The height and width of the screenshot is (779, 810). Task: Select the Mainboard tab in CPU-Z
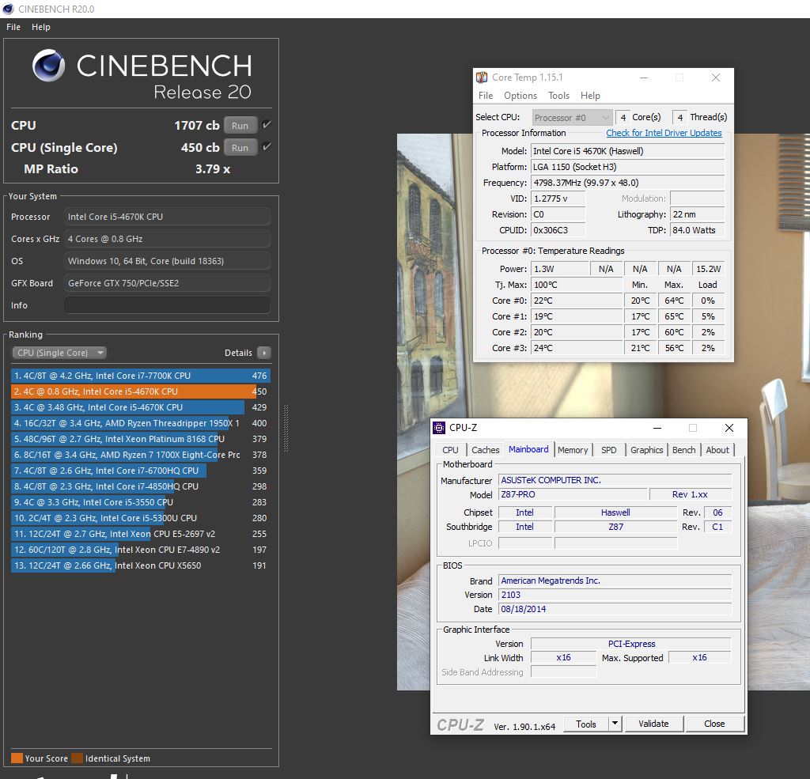pos(528,449)
